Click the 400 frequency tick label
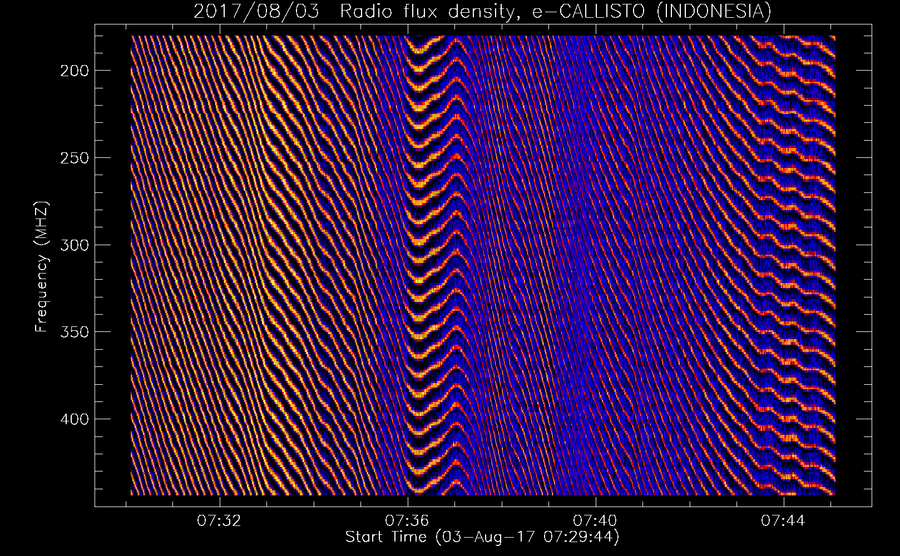This screenshot has width=900, height=556. [73, 419]
